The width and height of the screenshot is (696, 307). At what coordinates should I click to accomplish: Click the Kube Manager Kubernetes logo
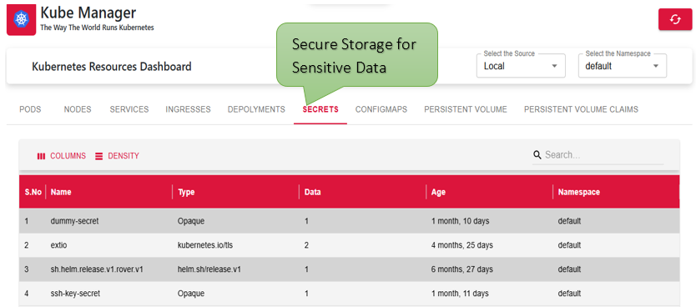pos(22,19)
